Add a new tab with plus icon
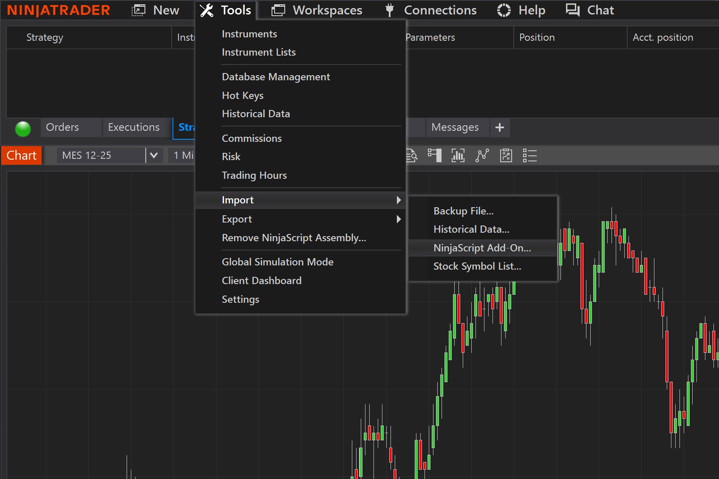Screen dimensions: 719x479 pos(500,127)
